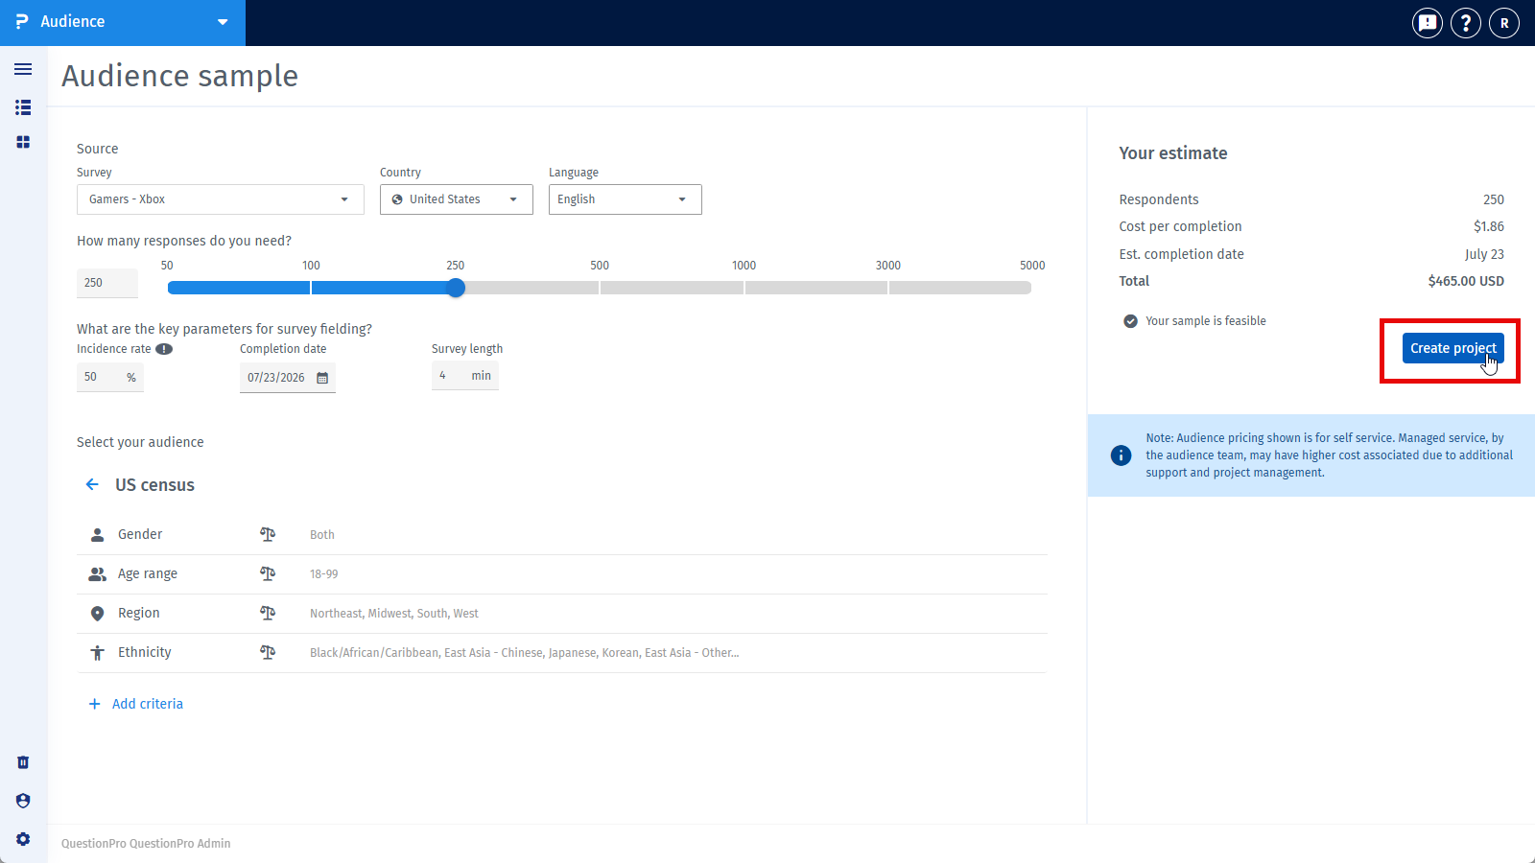Go back using US census arrow
The image size is (1535, 863).
(92, 484)
